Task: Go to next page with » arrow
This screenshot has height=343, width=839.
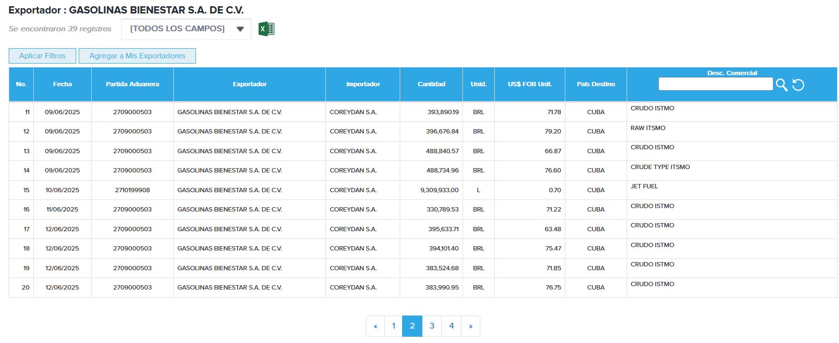Action: (471, 326)
